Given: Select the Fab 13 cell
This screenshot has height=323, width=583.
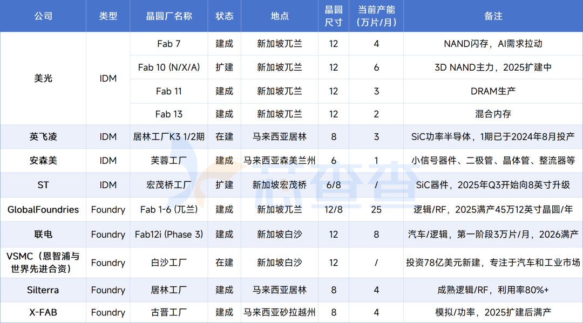Looking at the screenshot, I should (x=169, y=114).
